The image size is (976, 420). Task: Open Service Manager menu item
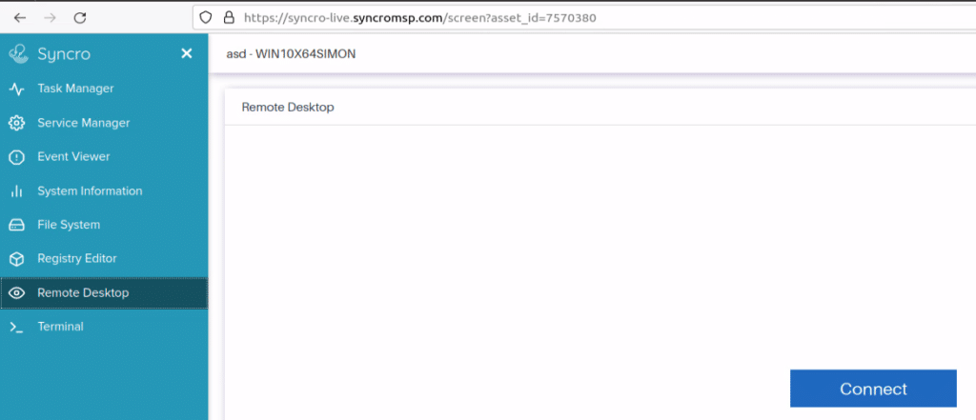[104, 123]
